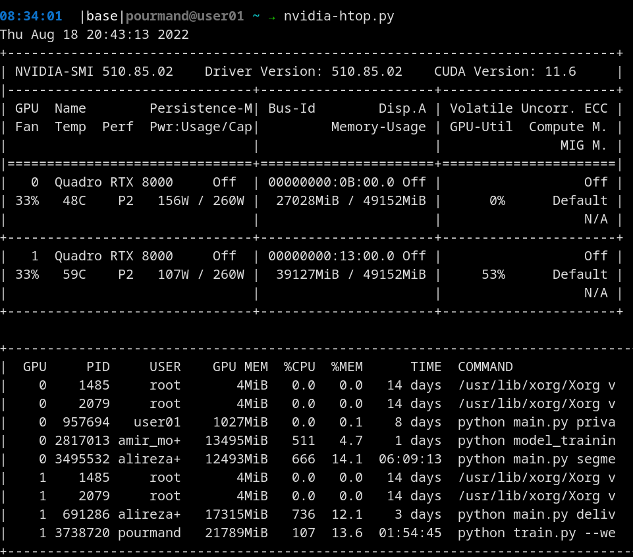
Task: Click PID 2817013
Action: [82, 441]
